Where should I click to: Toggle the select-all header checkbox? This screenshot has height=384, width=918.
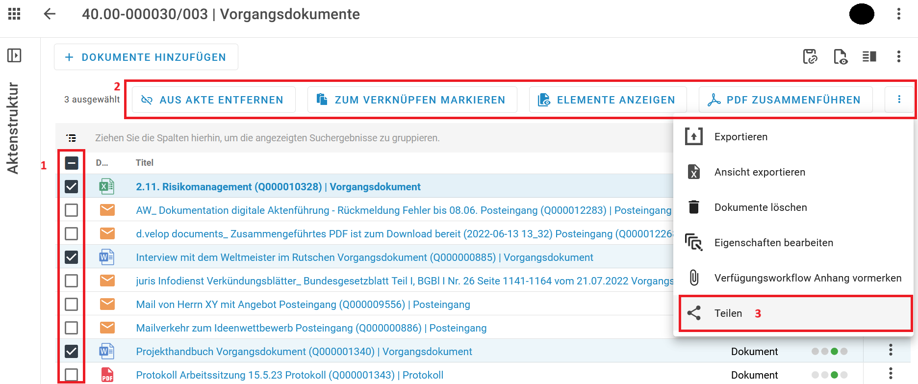coord(72,163)
